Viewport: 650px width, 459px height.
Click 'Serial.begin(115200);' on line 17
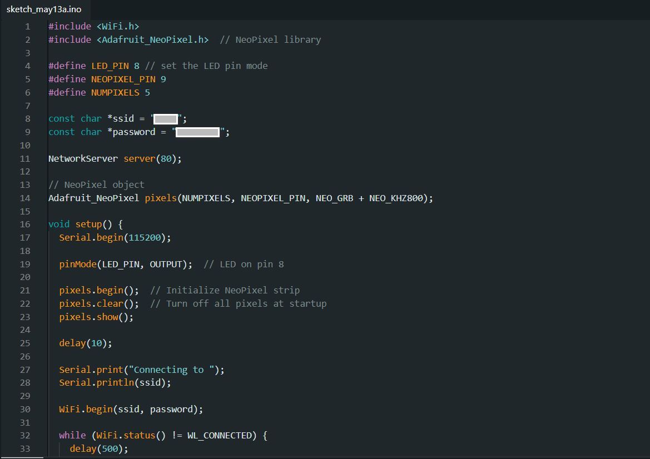[115, 237]
